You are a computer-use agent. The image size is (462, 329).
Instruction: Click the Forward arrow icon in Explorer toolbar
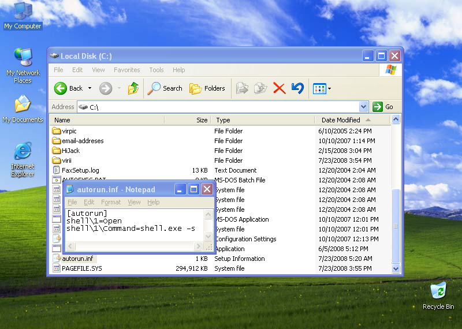[x=106, y=88]
